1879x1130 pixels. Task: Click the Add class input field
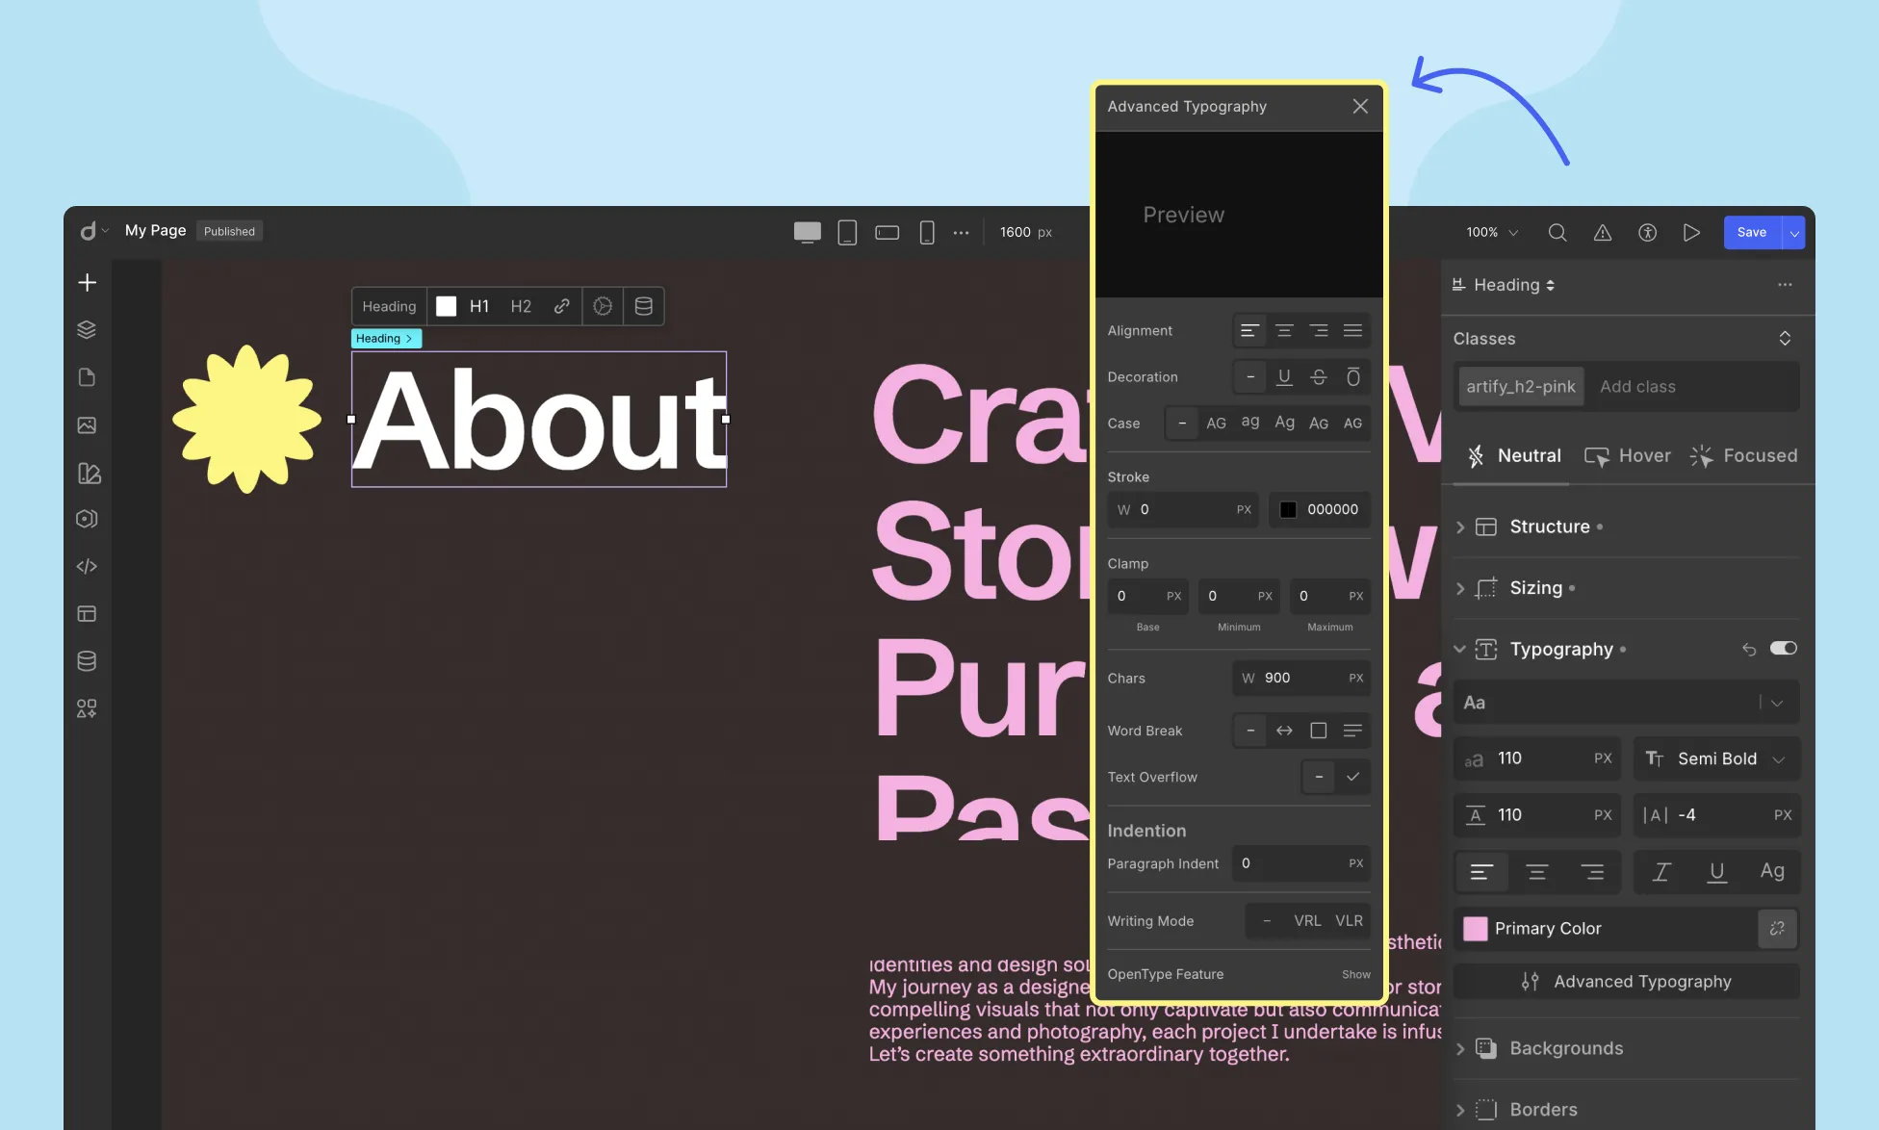coord(1692,386)
